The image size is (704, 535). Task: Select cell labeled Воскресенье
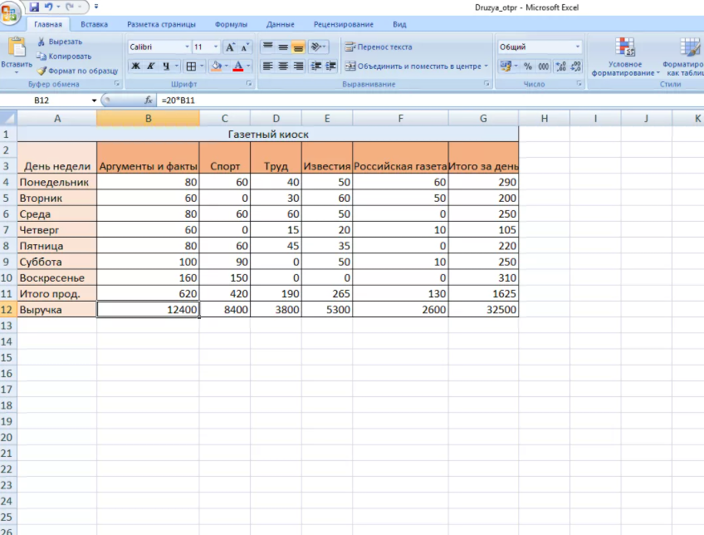pos(57,277)
